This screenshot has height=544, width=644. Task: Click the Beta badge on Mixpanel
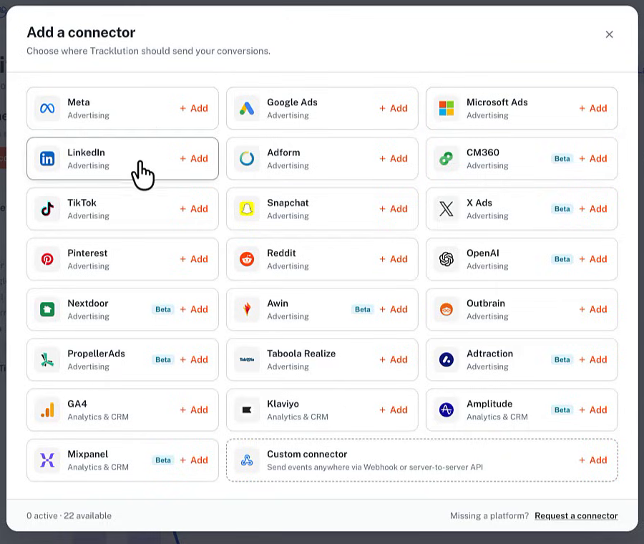(x=163, y=460)
